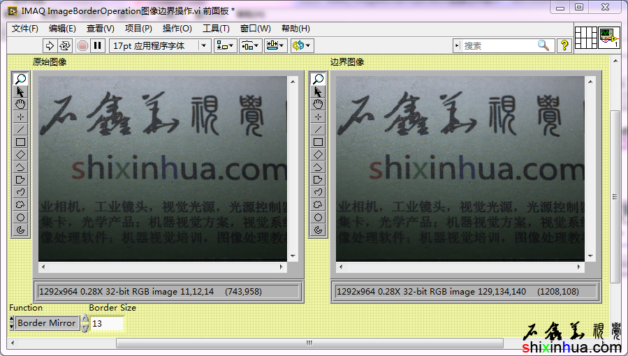The width and height of the screenshot is (628, 356).
Task: Click Run Continuously button
Action: 64,45
